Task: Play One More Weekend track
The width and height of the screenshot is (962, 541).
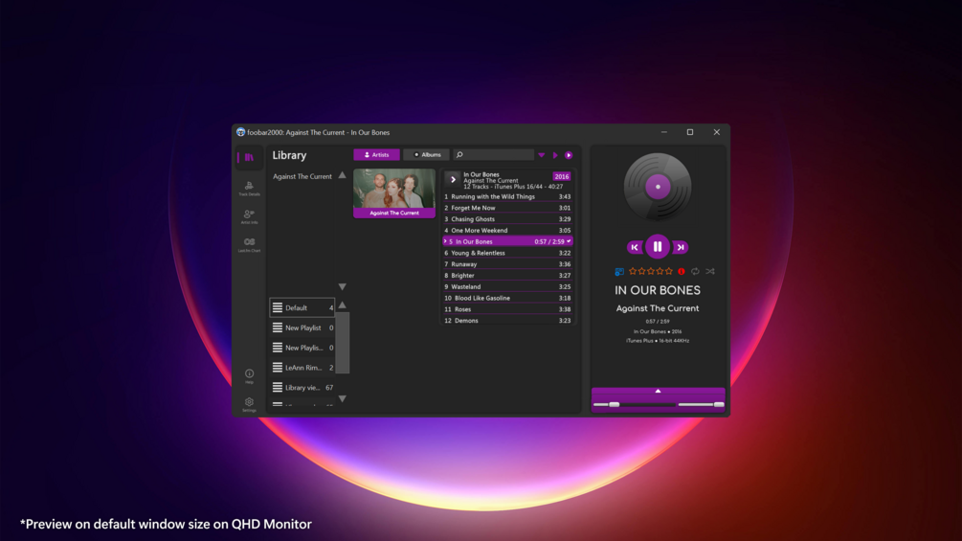Action: coord(507,231)
